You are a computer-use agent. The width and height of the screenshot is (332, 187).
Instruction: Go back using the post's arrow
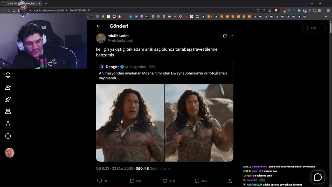tap(98, 26)
